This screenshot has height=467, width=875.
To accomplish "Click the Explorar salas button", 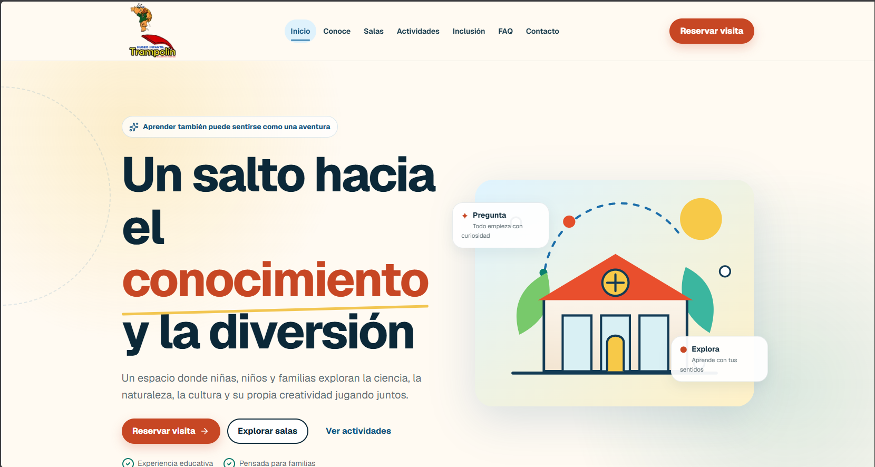I will [x=268, y=431].
